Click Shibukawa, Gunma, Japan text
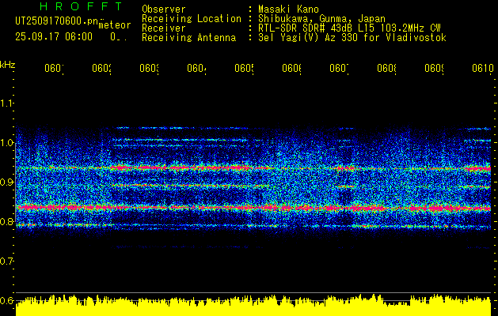498x316 pixels. (321, 18)
